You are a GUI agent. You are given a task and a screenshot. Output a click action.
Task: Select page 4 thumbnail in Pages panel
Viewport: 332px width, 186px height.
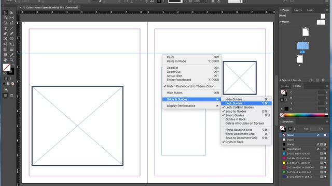[300, 59]
